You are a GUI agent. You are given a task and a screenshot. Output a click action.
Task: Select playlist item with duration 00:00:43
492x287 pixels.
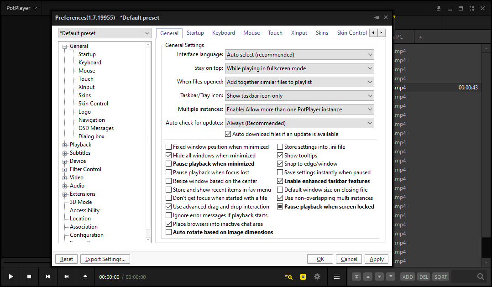(x=437, y=88)
